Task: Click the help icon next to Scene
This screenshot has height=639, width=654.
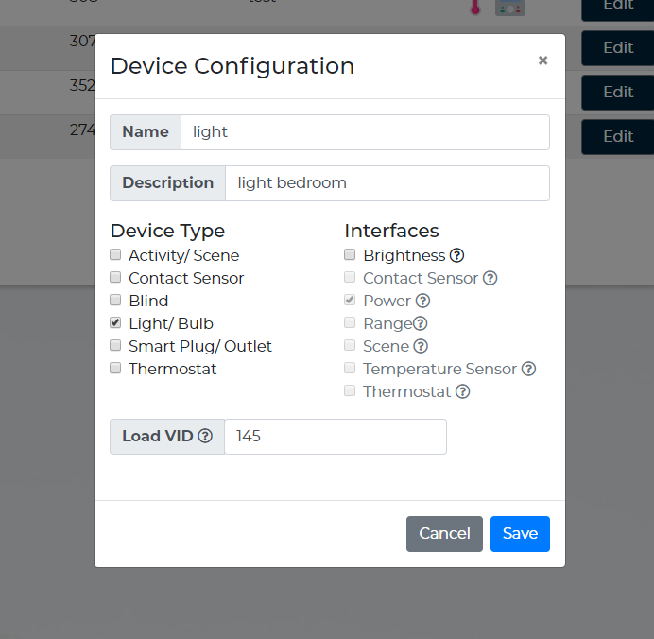Action: tap(421, 346)
